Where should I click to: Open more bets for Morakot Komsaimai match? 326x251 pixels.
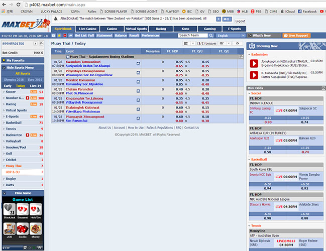pos(138,82)
